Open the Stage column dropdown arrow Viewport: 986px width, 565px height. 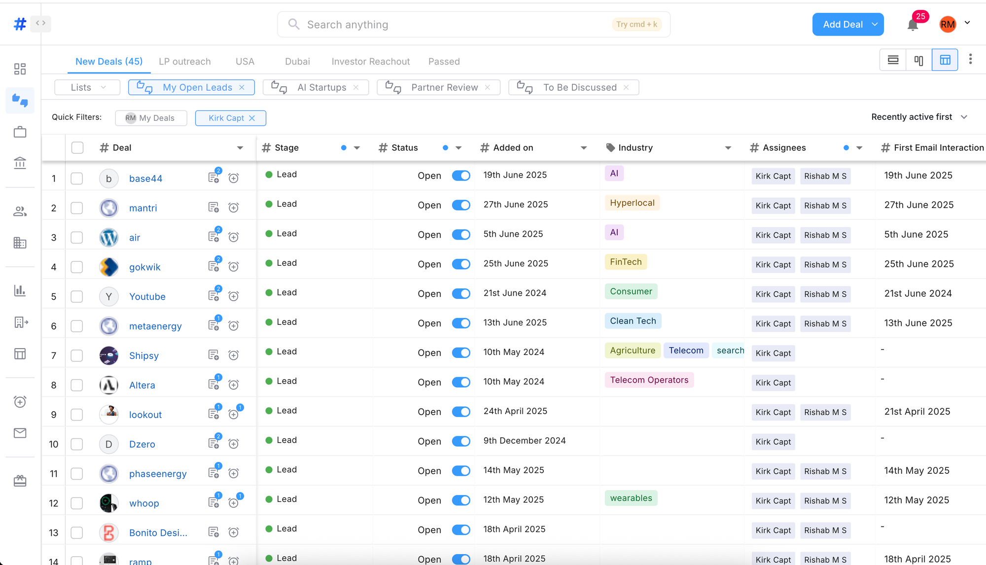[357, 148]
